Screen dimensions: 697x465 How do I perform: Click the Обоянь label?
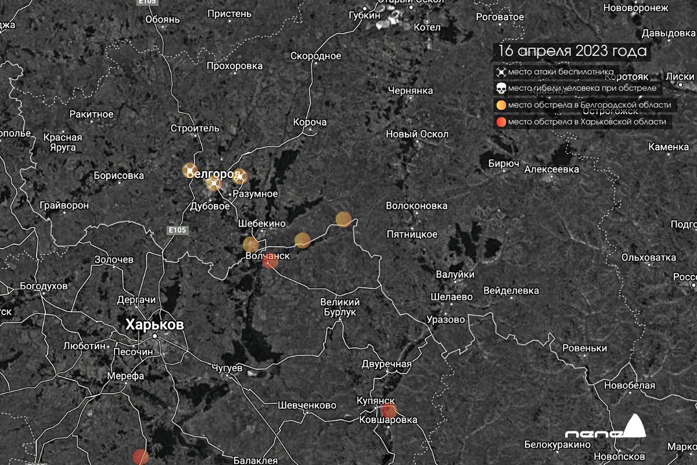(x=162, y=20)
